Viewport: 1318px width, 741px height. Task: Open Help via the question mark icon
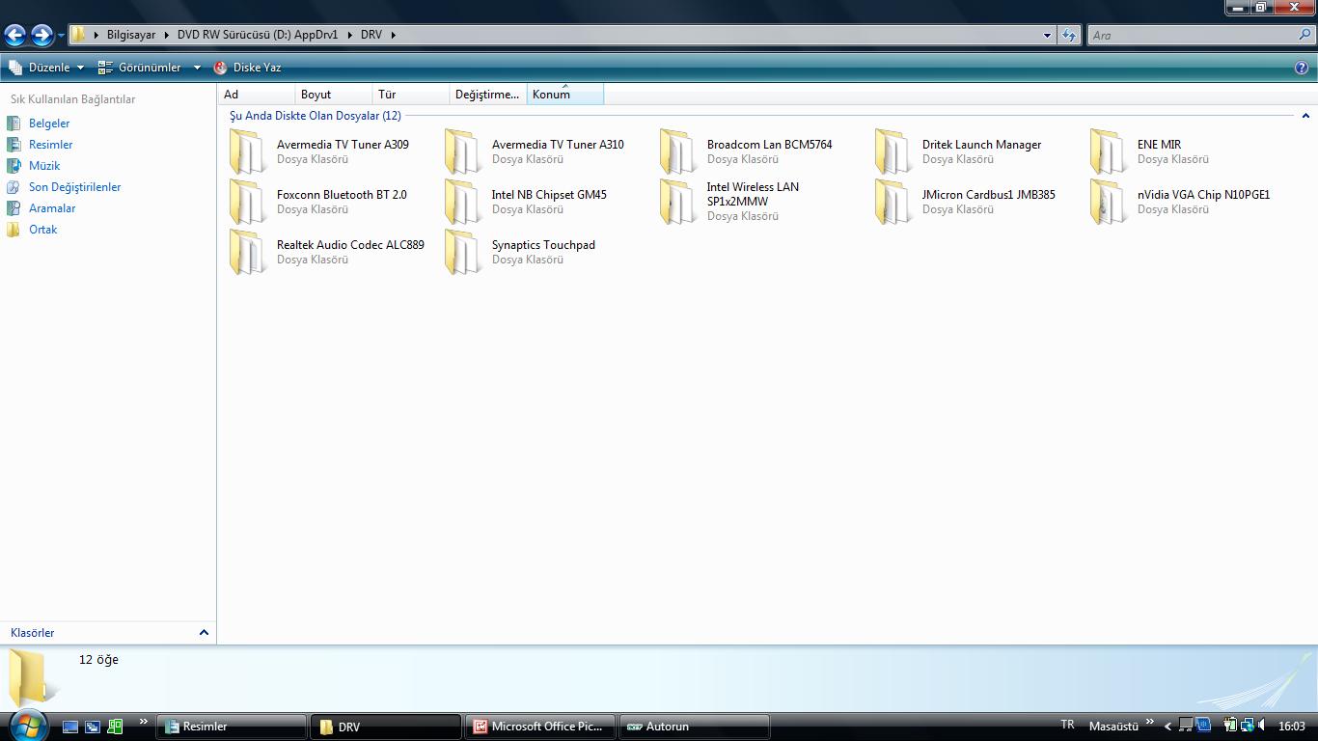click(x=1302, y=68)
